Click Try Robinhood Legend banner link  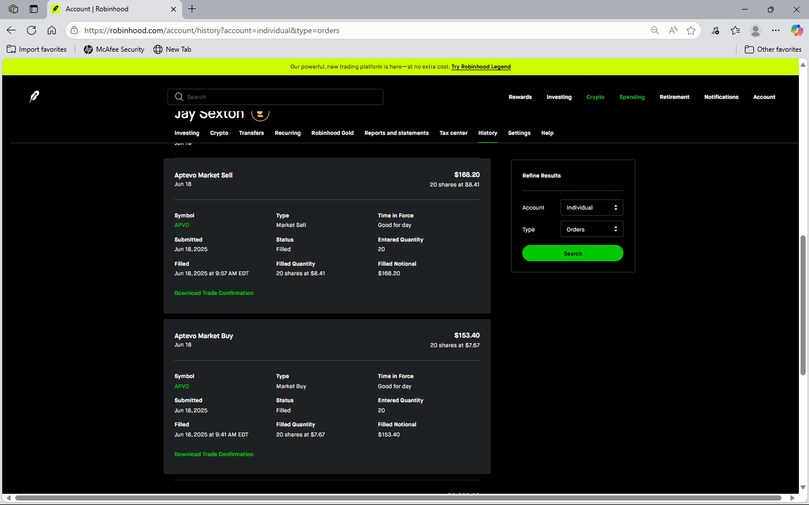481,67
